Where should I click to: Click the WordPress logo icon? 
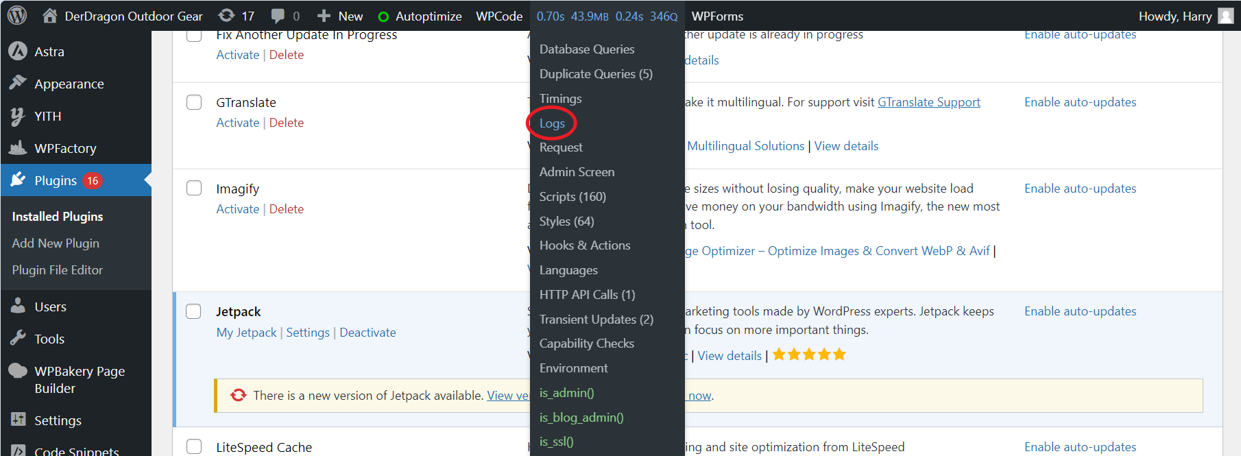tap(17, 16)
